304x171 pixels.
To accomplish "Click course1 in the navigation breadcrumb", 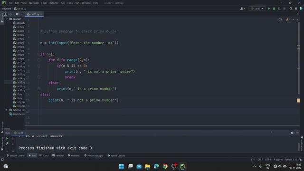I will coord(7,9).
